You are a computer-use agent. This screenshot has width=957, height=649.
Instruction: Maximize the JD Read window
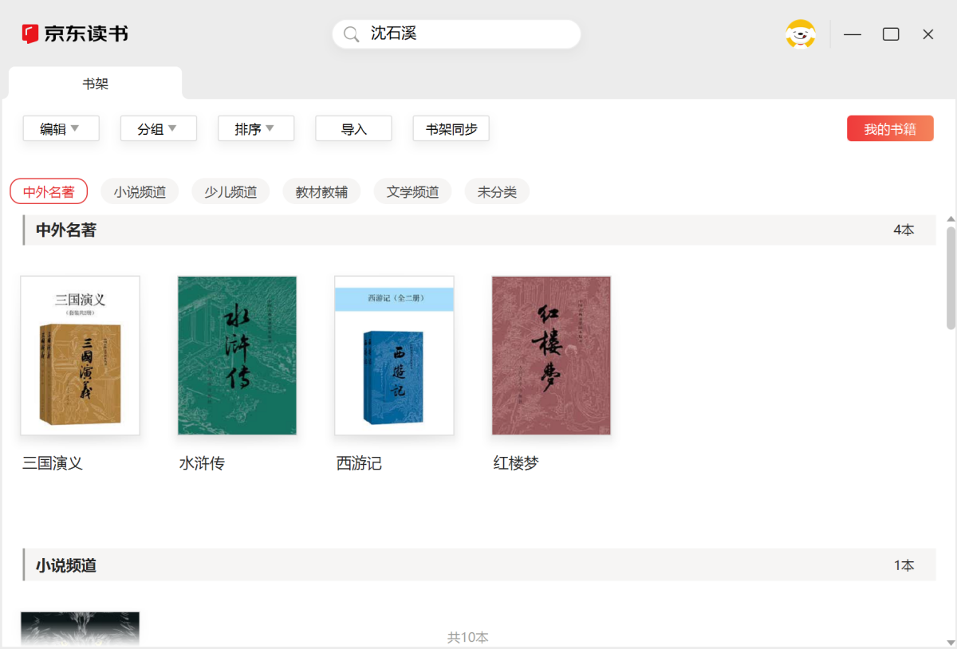click(891, 34)
